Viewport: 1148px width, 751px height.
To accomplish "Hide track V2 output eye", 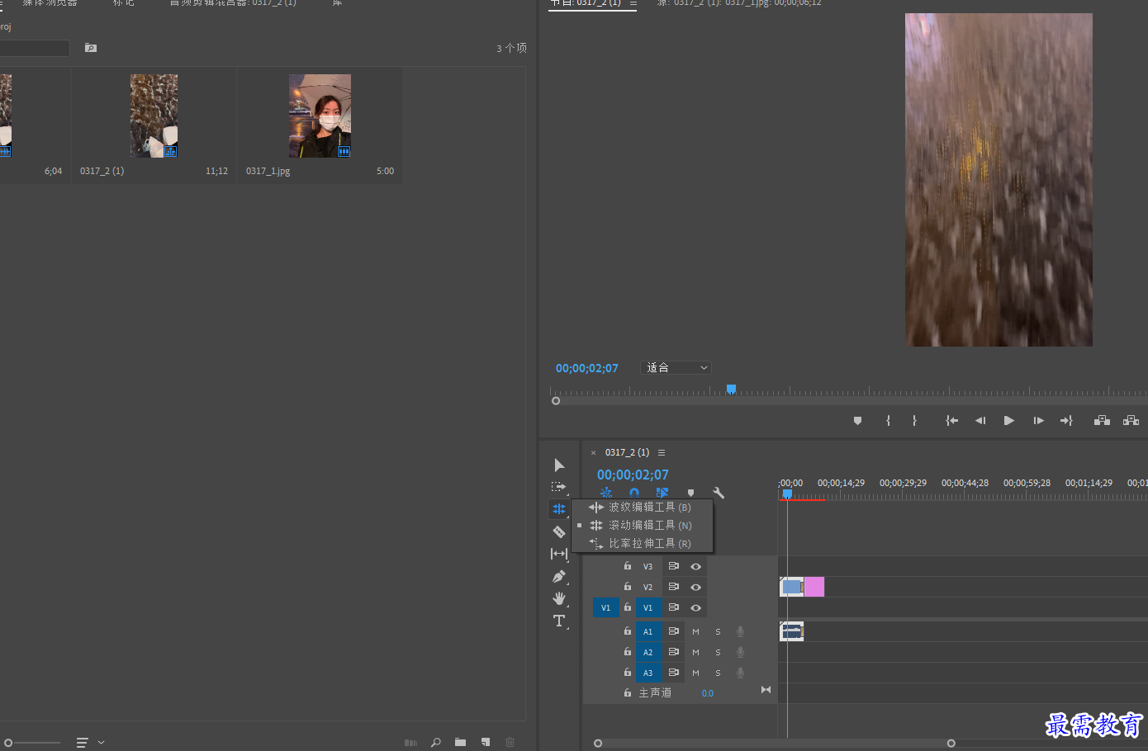I will click(696, 587).
